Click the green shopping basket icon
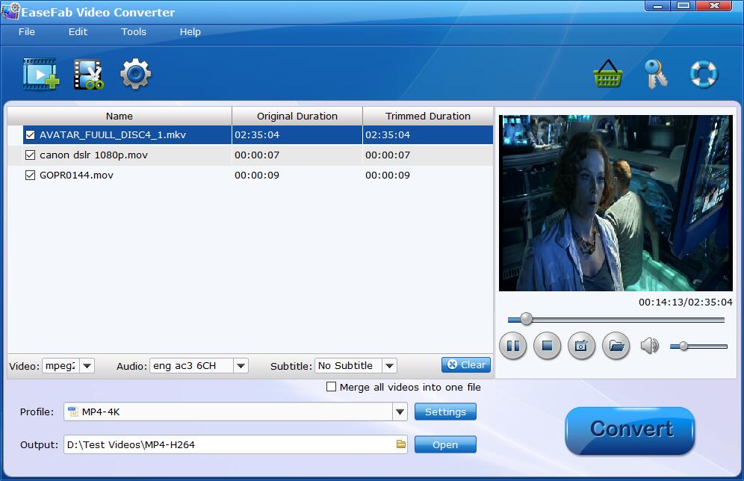This screenshot has width=744, height=481. point(608,73)
